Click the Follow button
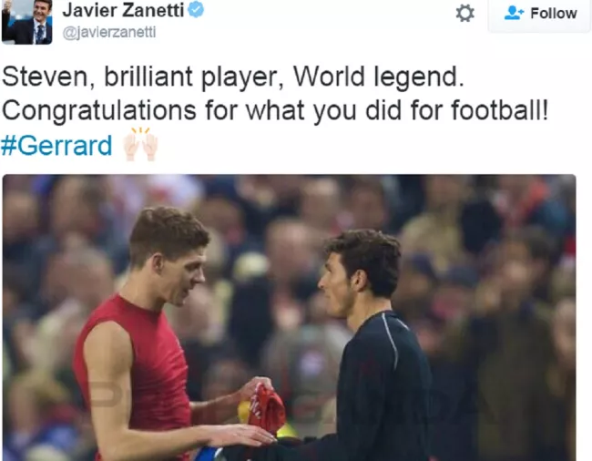 click(540, 14)
